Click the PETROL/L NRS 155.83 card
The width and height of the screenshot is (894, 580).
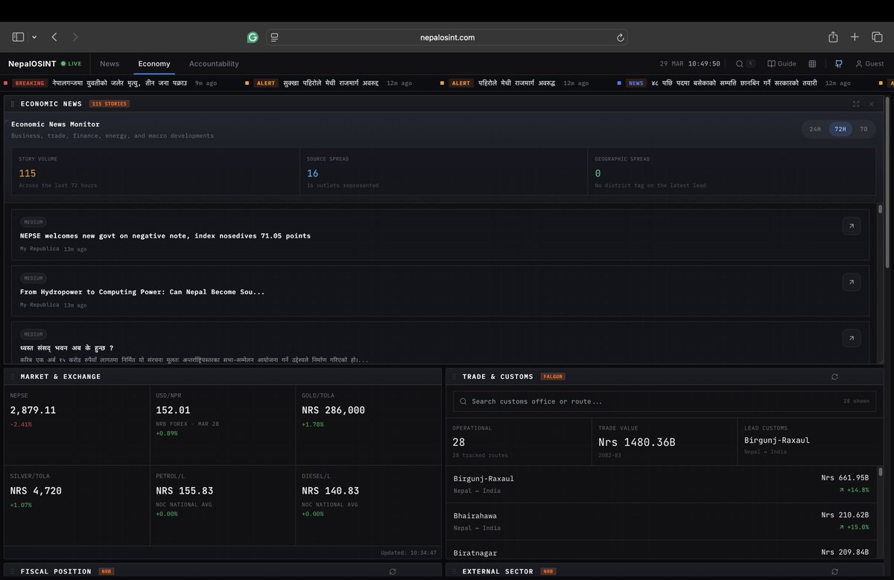(x=223, y=506)
